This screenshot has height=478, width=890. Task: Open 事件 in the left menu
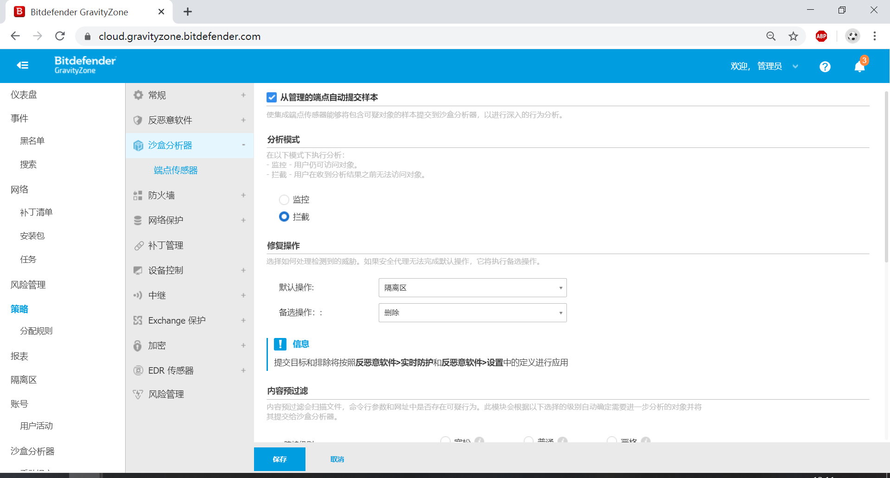point(19,118)
